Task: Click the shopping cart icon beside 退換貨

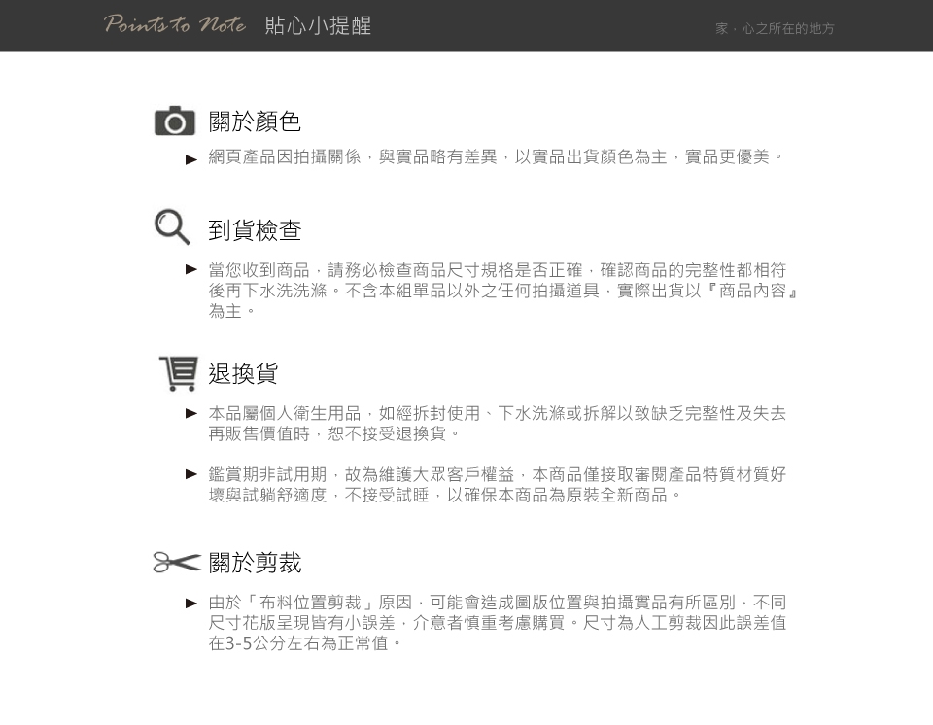Action: (x=179, y=373)
